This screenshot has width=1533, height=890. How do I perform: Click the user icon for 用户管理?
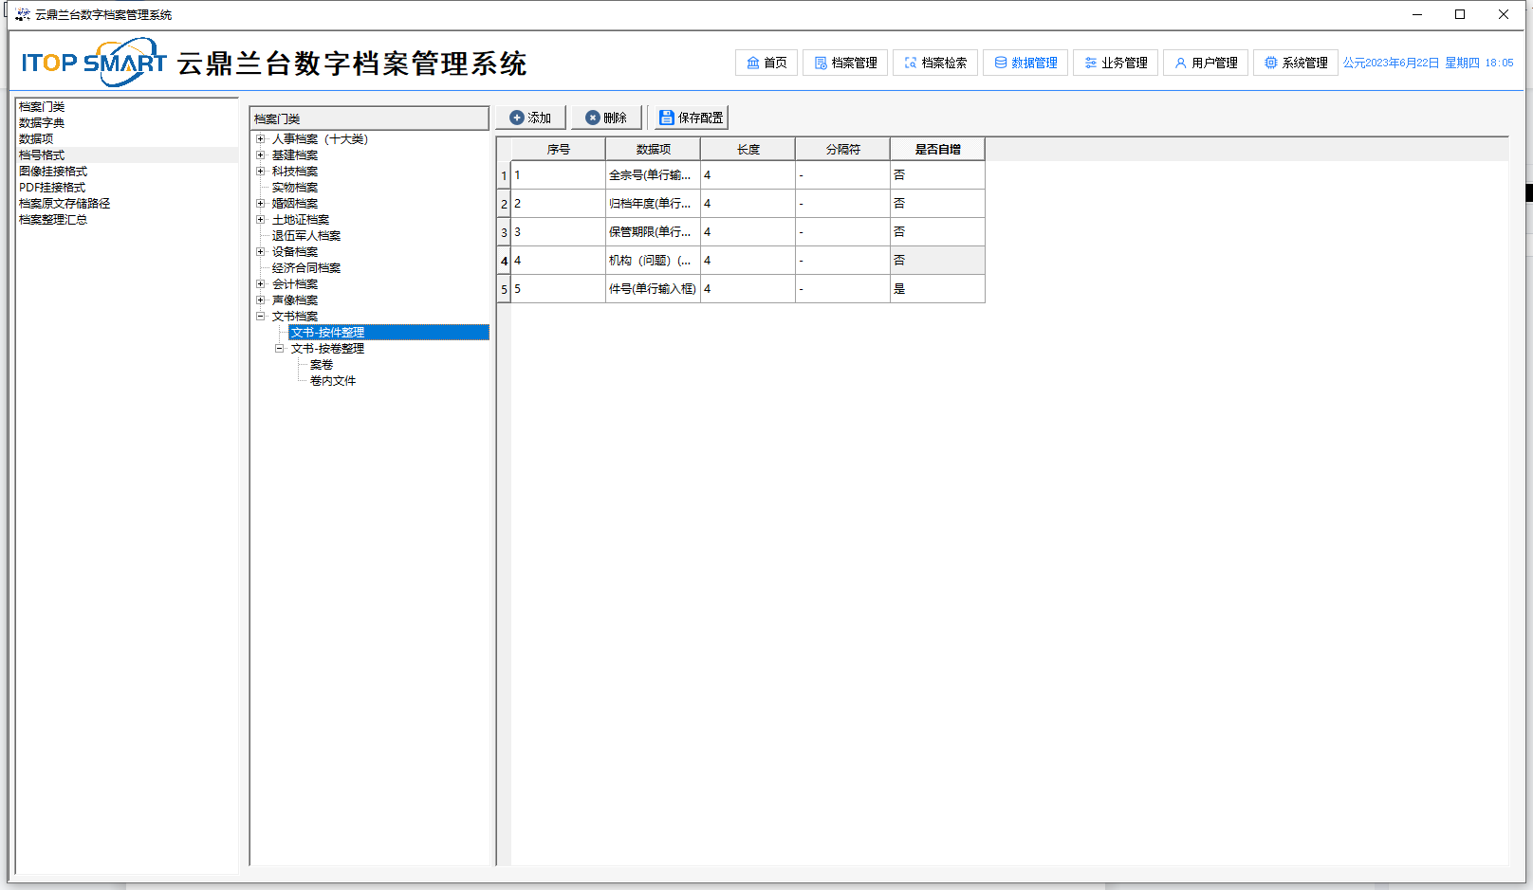tap(1181, 63)
